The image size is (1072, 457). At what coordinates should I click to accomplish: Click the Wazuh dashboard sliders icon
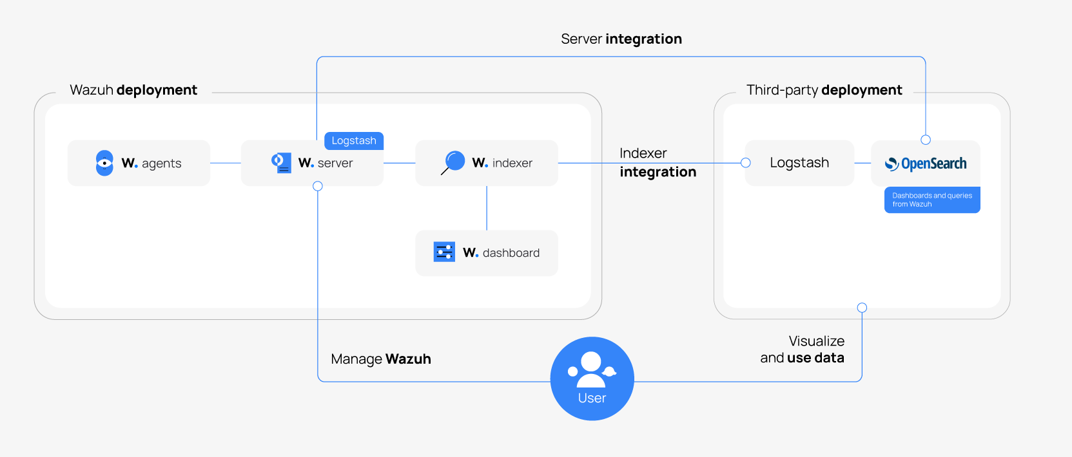coord(444,252)
